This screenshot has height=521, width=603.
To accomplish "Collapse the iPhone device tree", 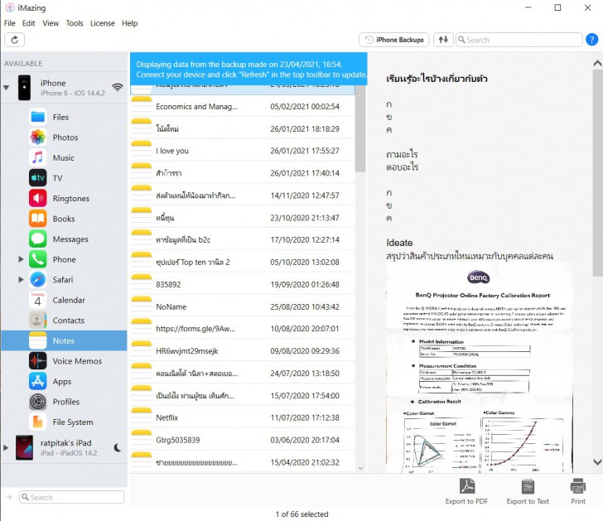I will (x=6, y=88).
